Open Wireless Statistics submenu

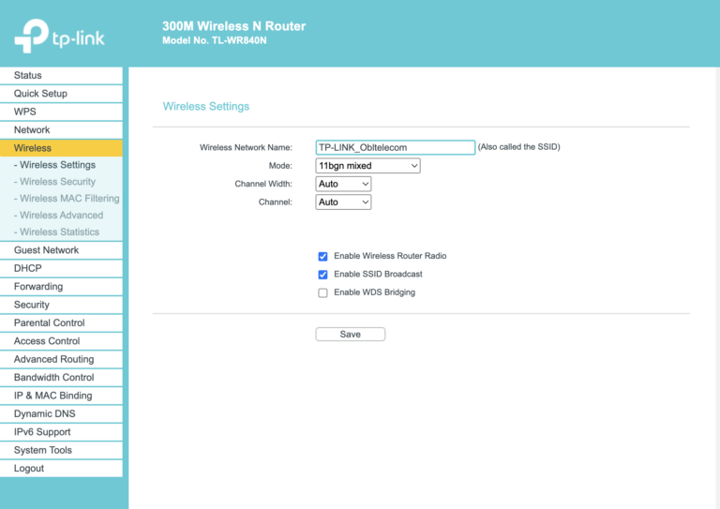[x=59, y=232]
